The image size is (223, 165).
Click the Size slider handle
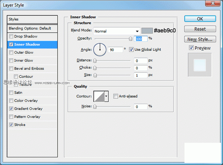[x=95, y=75]
